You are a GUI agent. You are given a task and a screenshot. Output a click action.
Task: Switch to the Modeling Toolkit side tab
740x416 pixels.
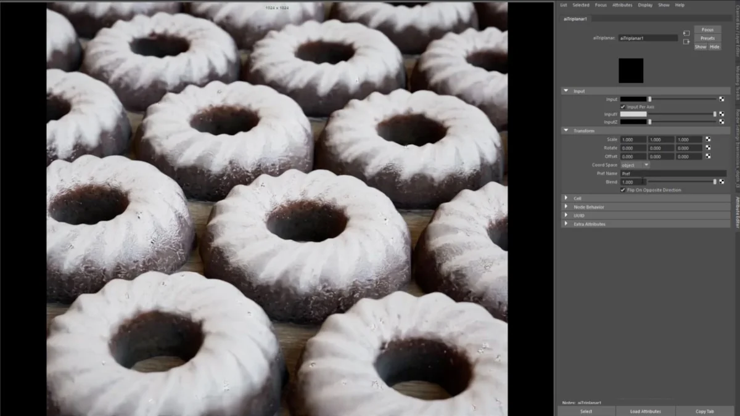[736, 84]
